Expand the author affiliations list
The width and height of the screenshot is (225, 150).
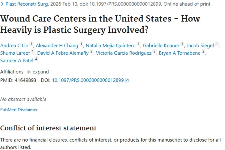(x=40, y=72)
